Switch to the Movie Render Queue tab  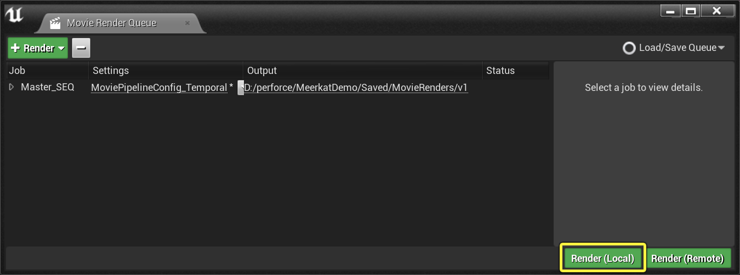(x=112, y=23)
